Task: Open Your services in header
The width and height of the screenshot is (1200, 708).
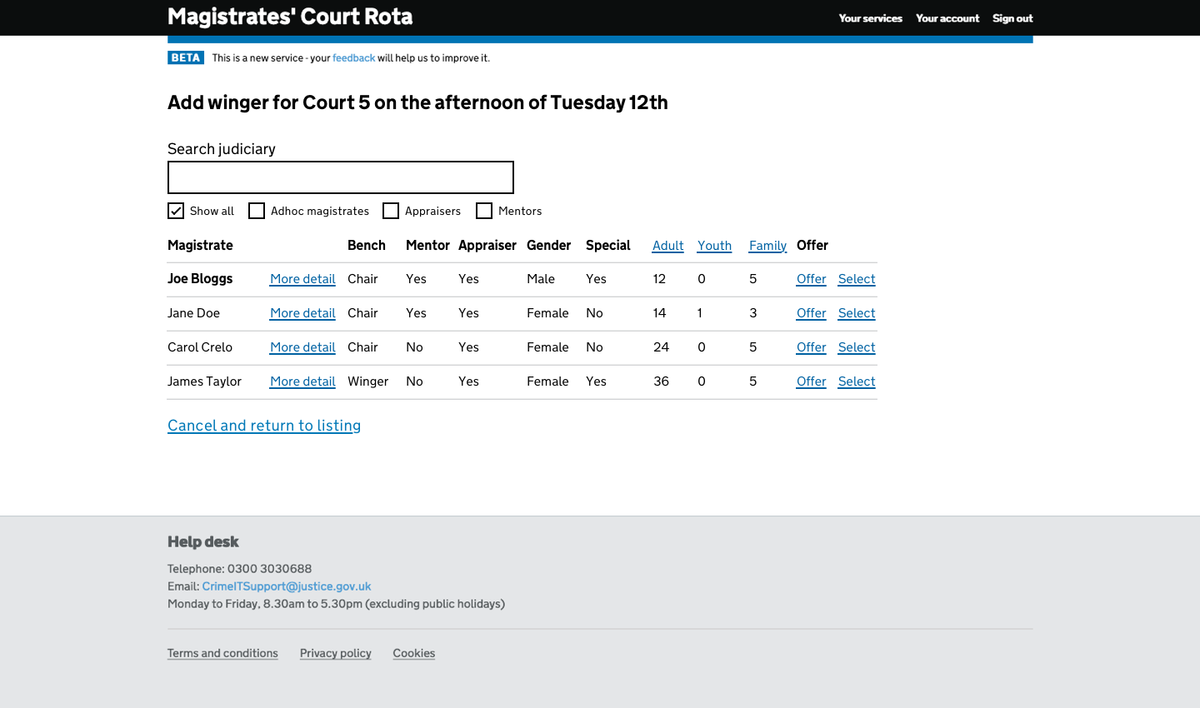Action: click(870, 18)
